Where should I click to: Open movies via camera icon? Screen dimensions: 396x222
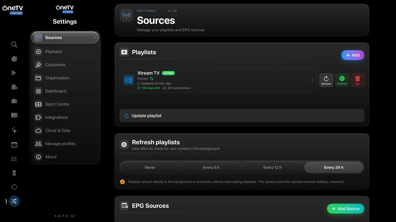[14, 87]
